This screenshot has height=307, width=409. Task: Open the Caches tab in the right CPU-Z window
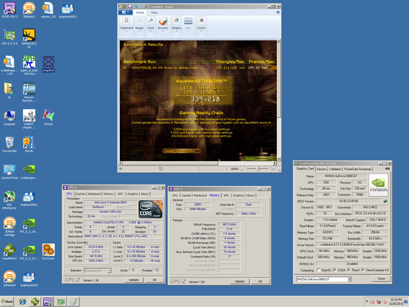click(x=186, y=195)
